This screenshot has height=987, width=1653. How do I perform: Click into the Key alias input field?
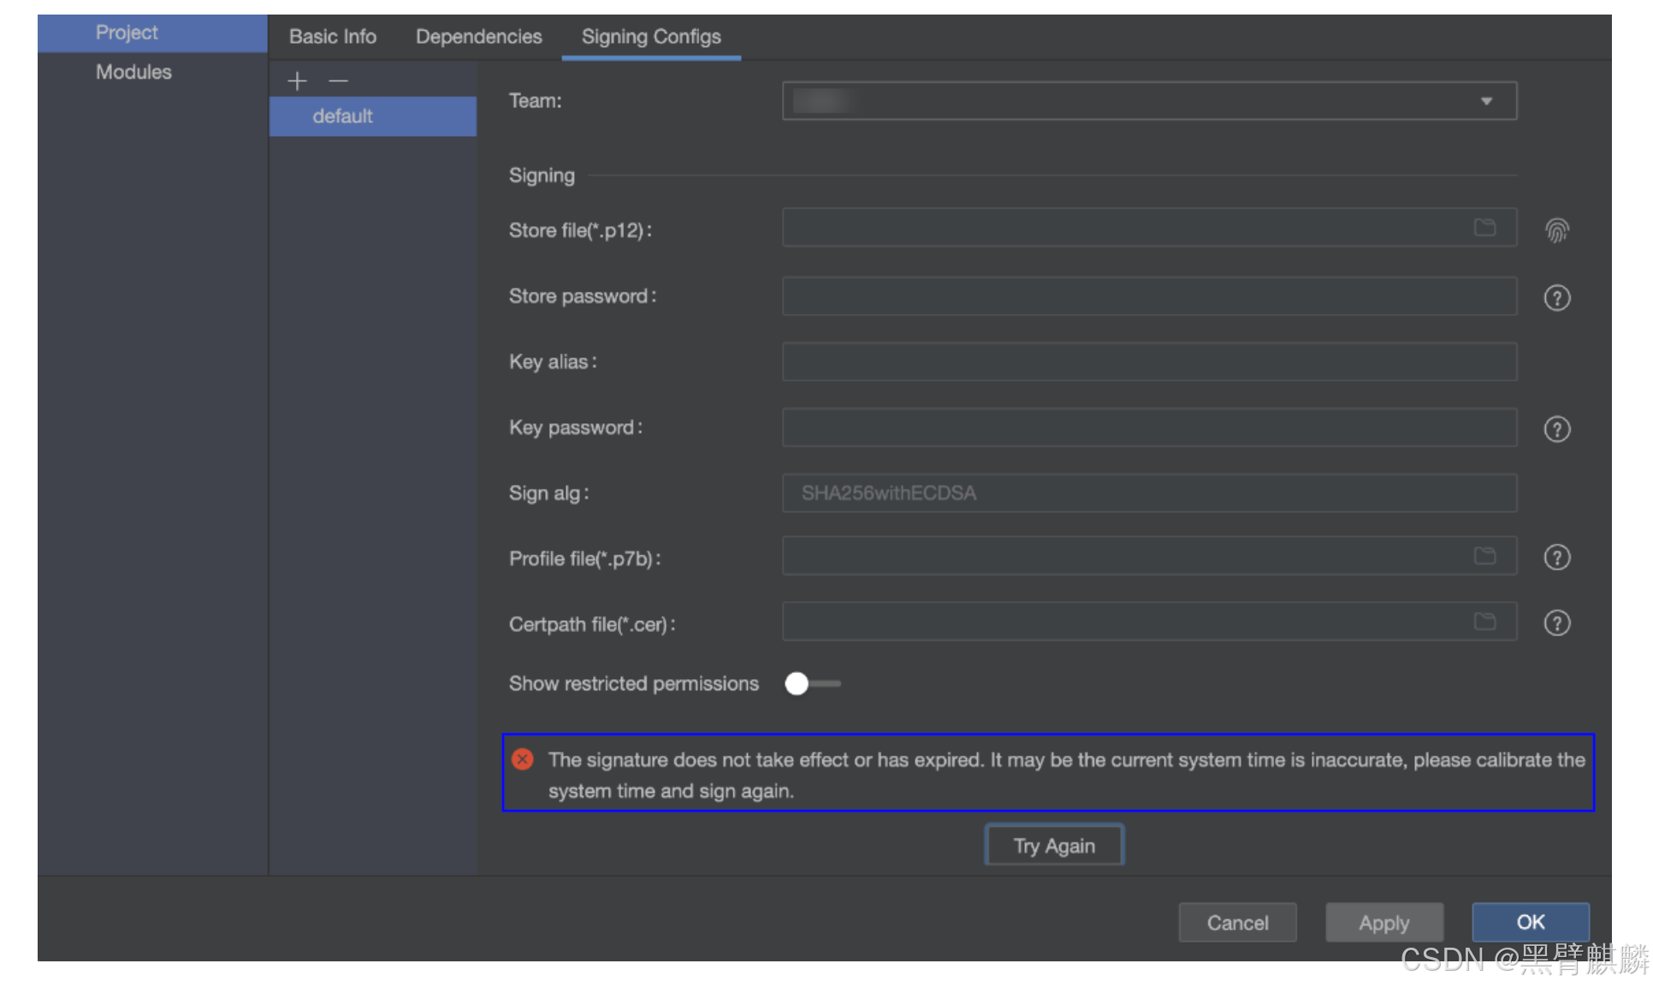1148,362
